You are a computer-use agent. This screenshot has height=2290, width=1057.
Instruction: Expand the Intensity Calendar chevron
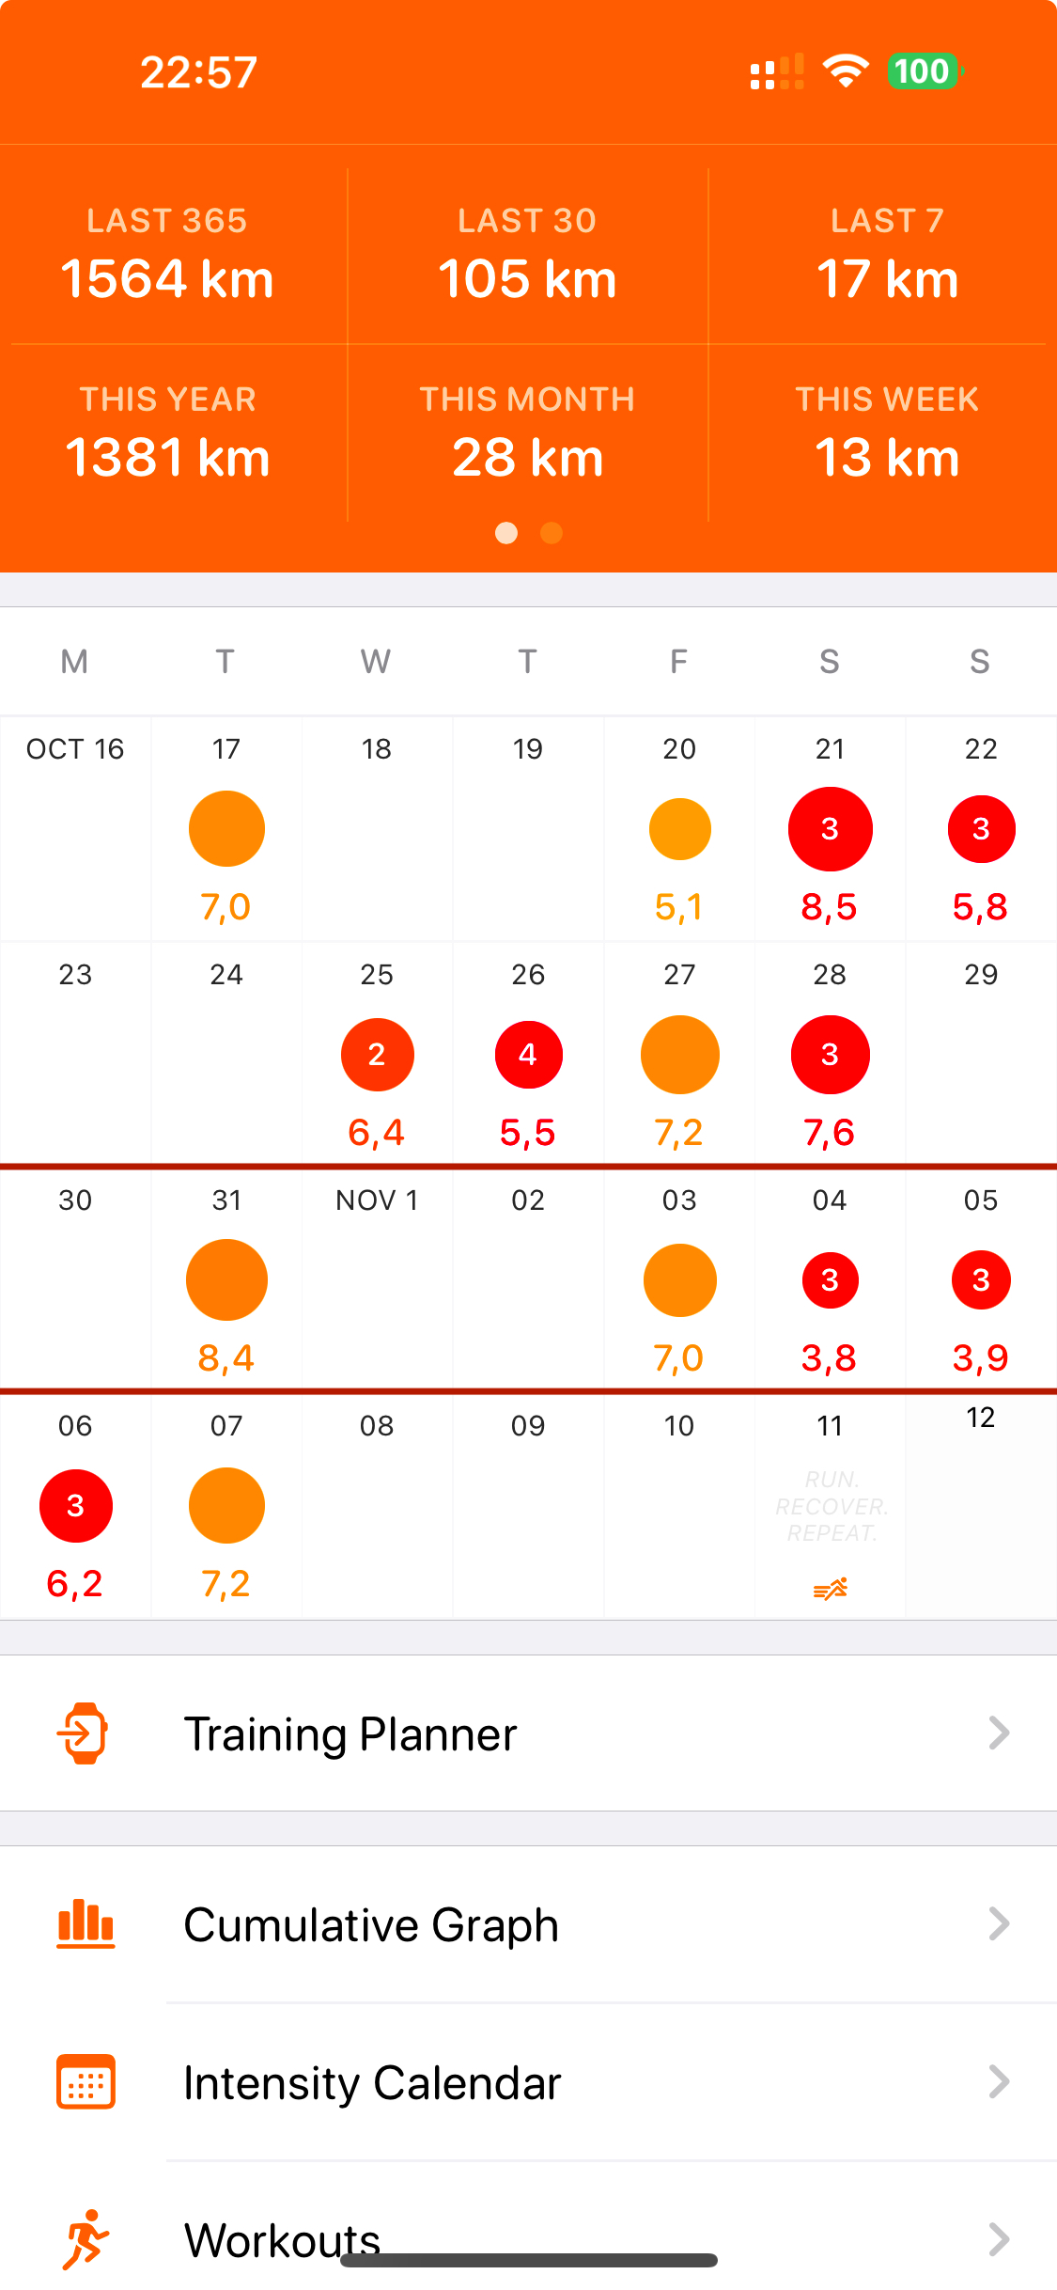[999, 2082]
